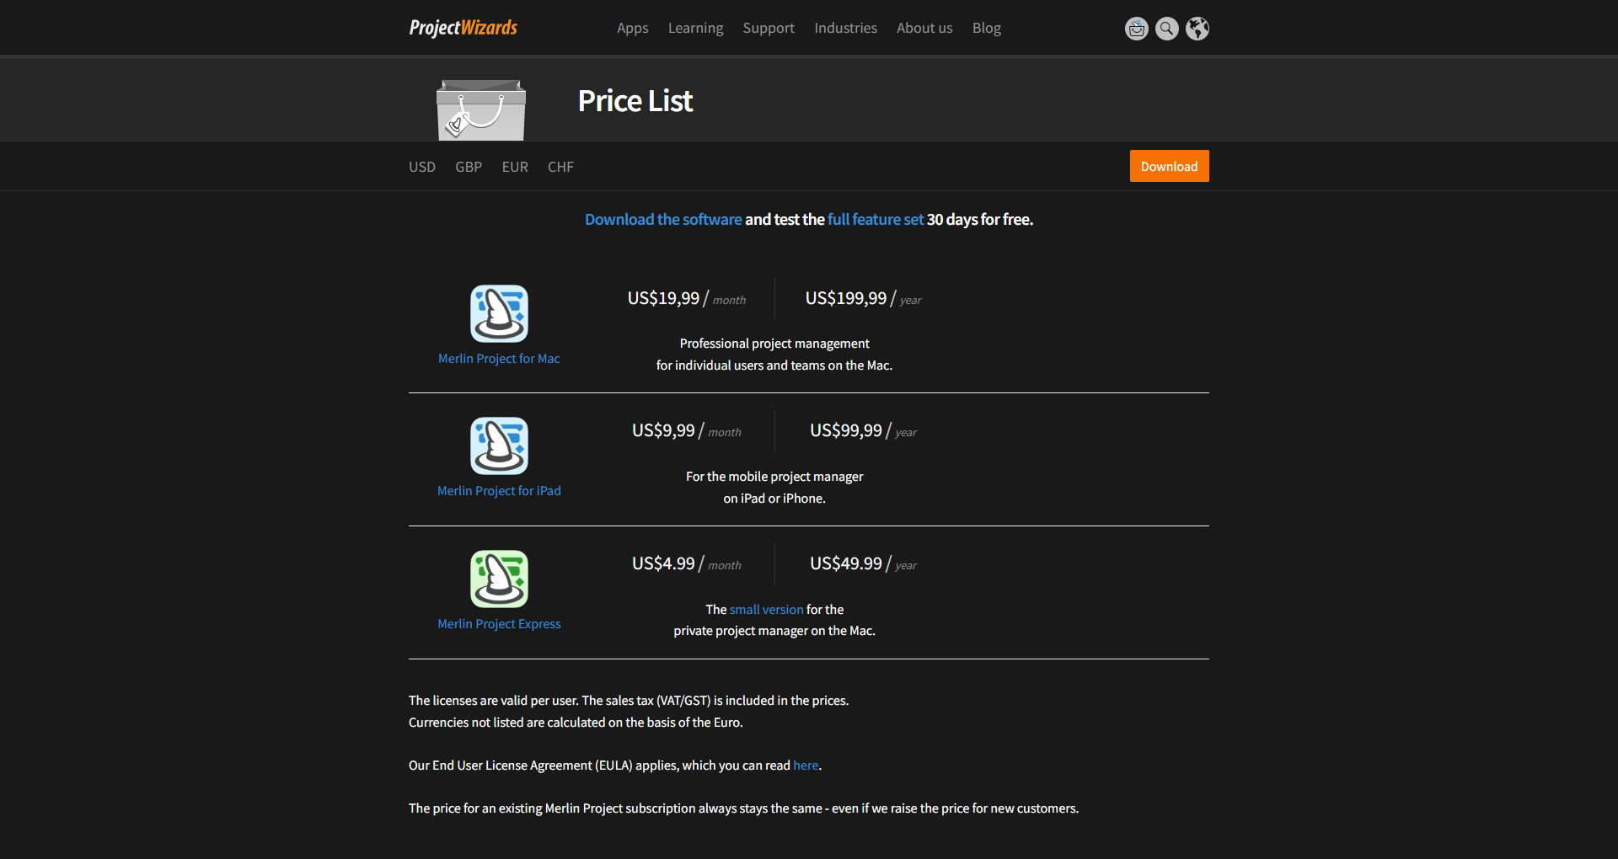Click the US$199,99 / year price

(864, 299)
